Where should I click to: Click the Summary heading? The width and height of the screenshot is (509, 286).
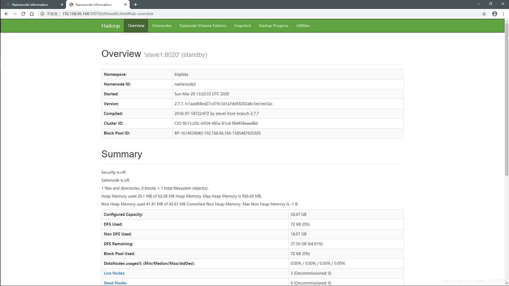(122, 154)
